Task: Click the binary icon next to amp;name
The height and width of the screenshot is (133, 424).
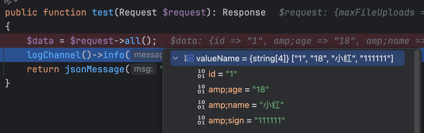Action: point(201,105)
